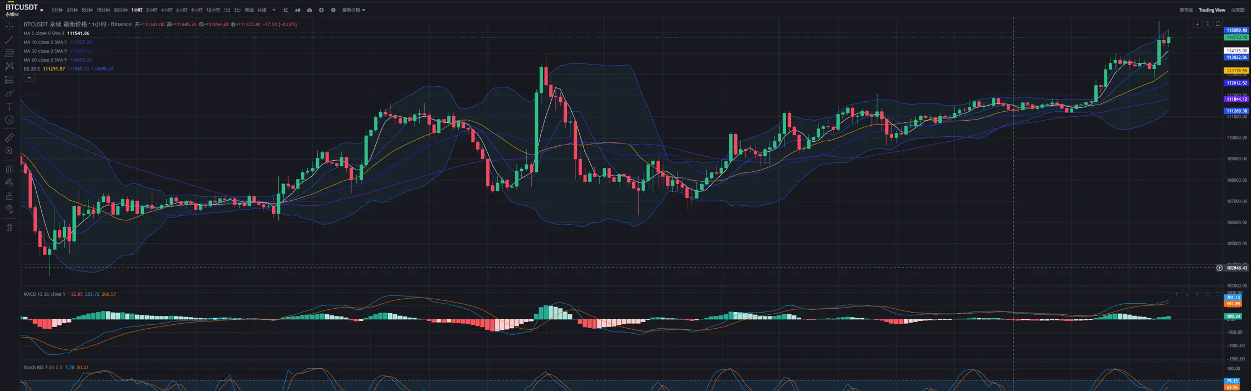Screen dimensions: 1251x391
Task: Select the trend line drawing tool
Action: coord(9,40)
